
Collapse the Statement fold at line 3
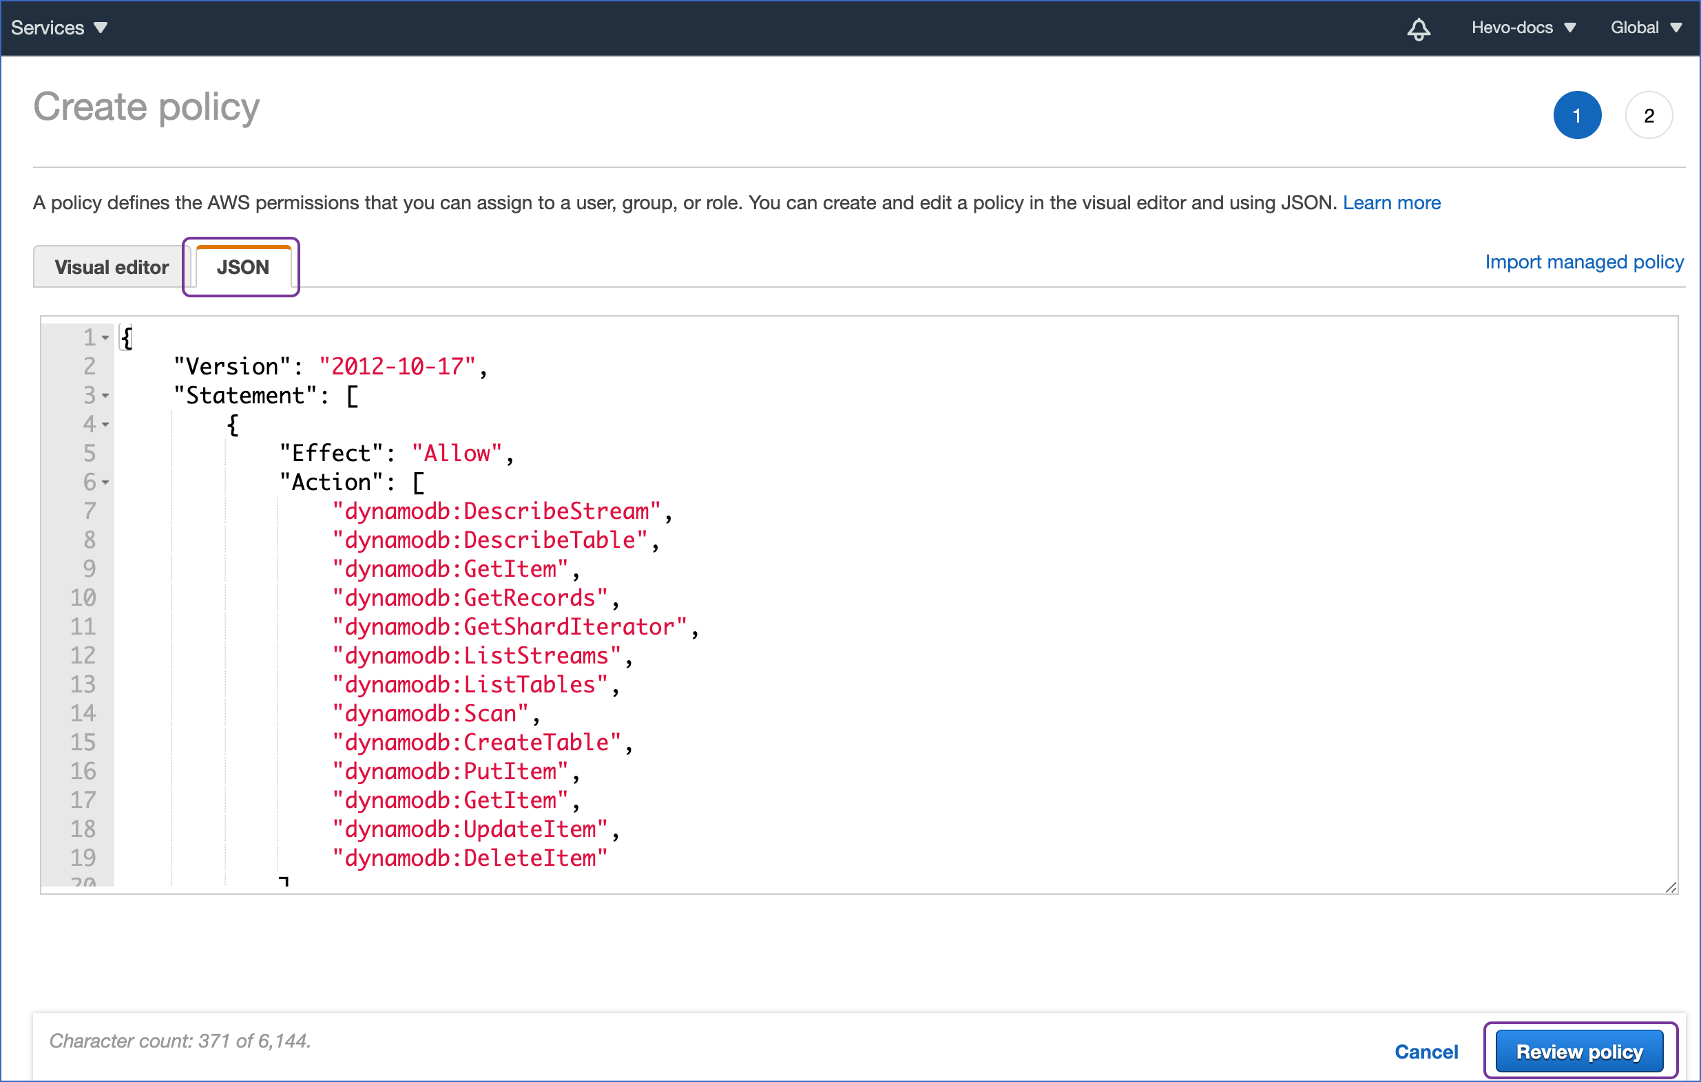coord(105,396)
